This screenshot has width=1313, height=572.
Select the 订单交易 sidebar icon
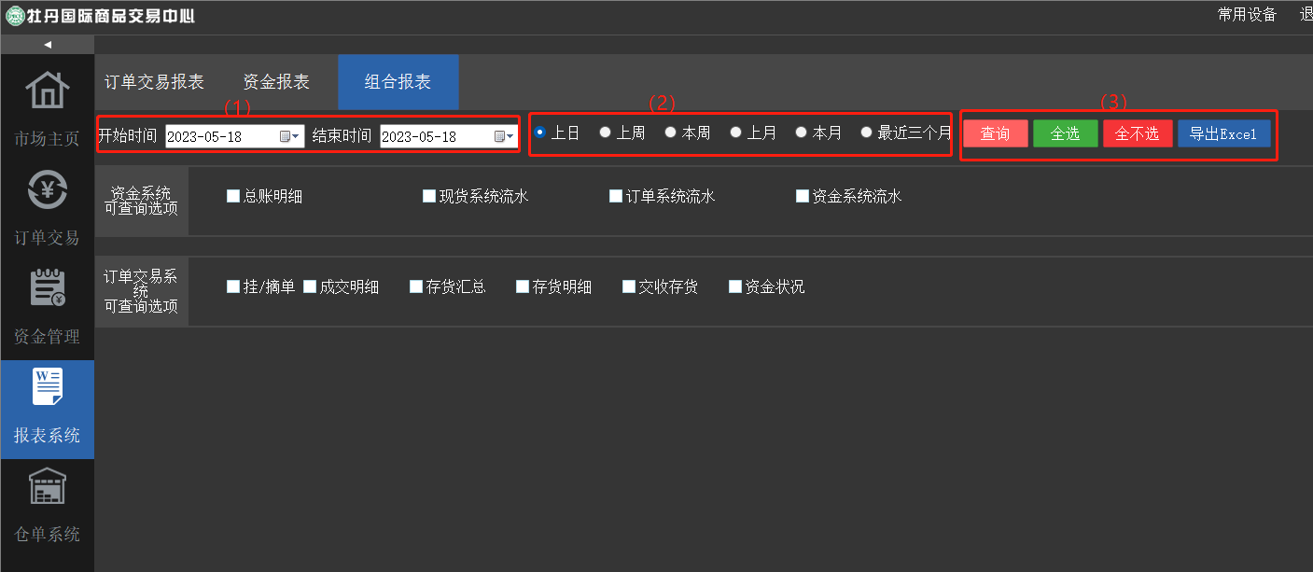pos(47,205)
